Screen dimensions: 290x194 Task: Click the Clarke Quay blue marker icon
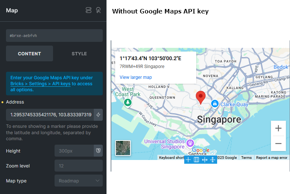(x=215, y=104)
